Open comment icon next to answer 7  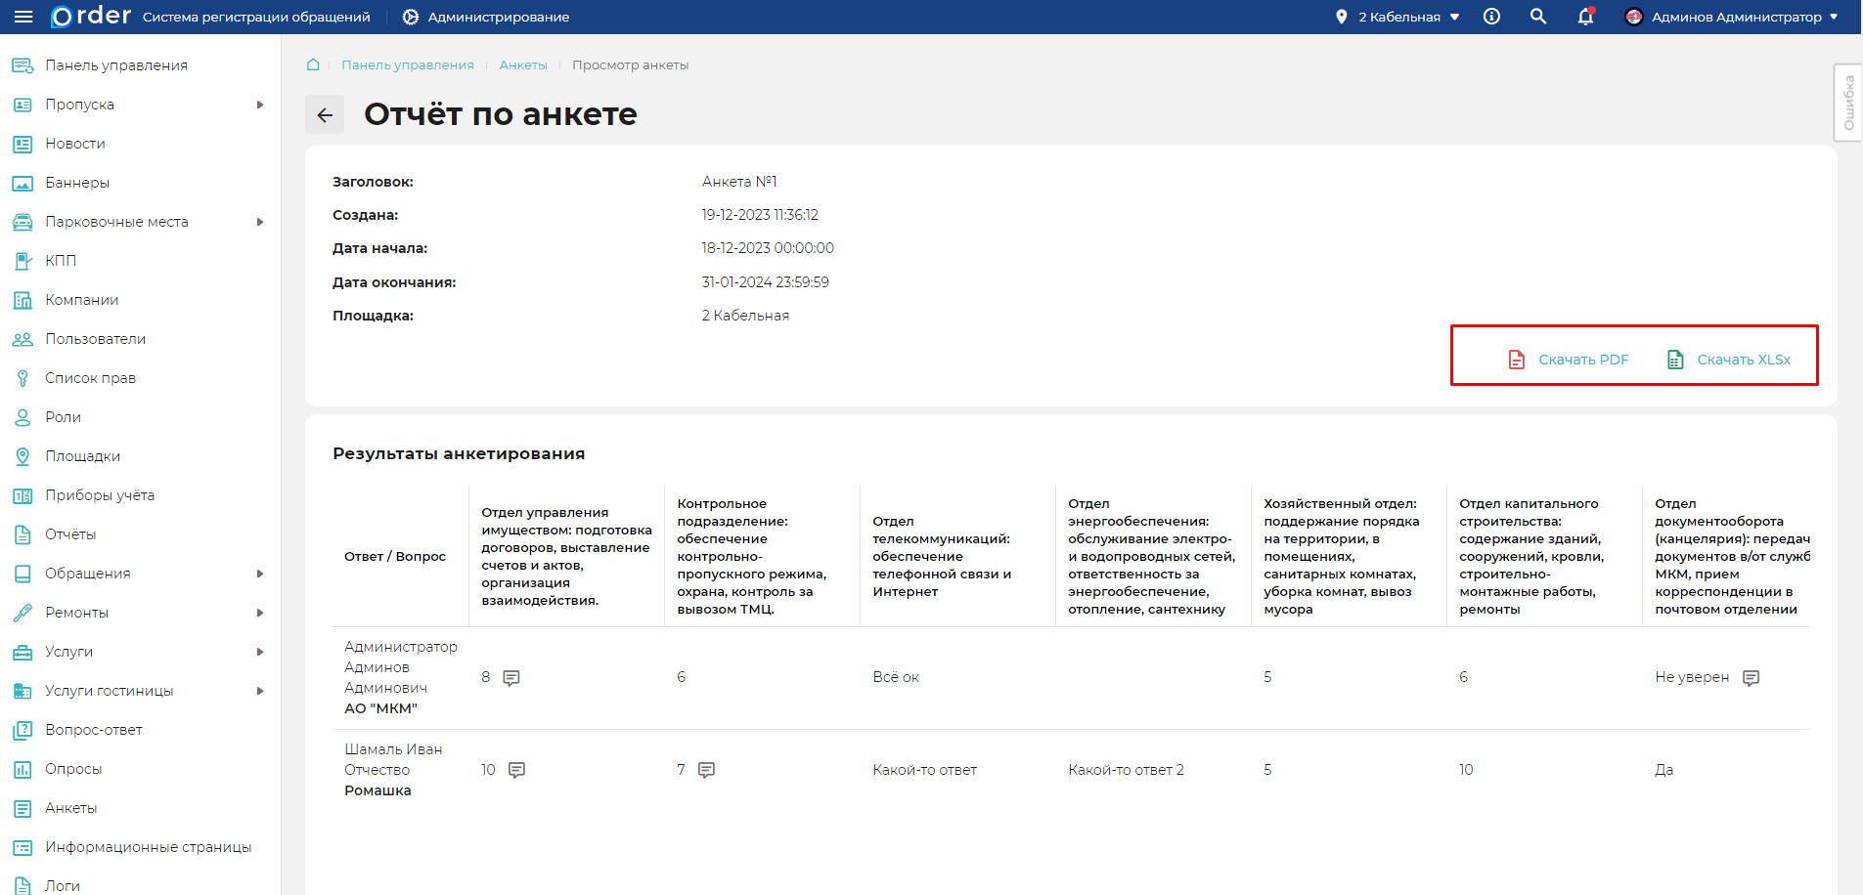707,770
